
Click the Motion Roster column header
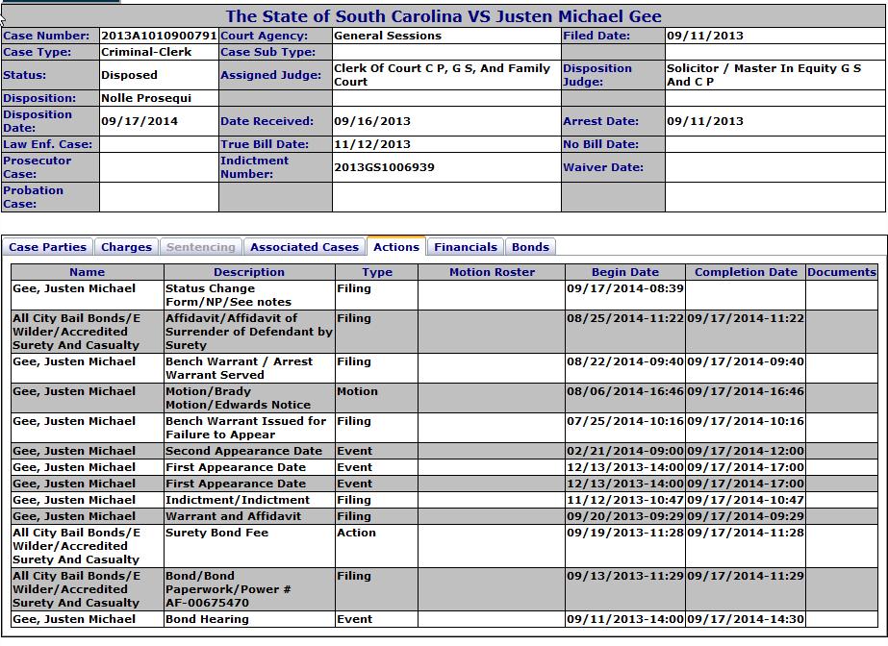[x=492, y=272]
